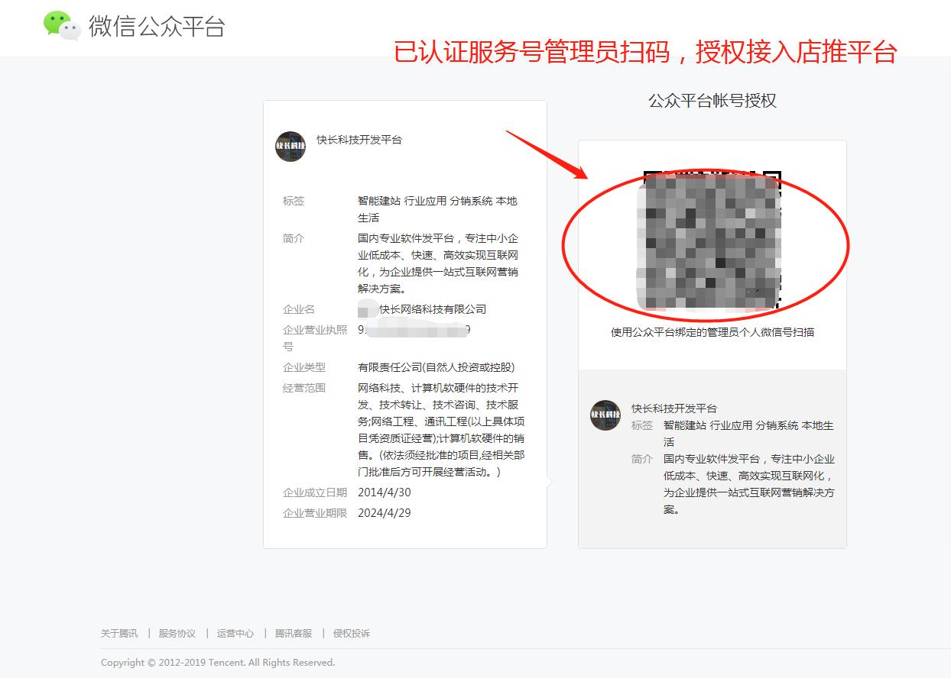
Task: Click 有限责任公司(自然人投资或控股) value
Action: [437, 367]
